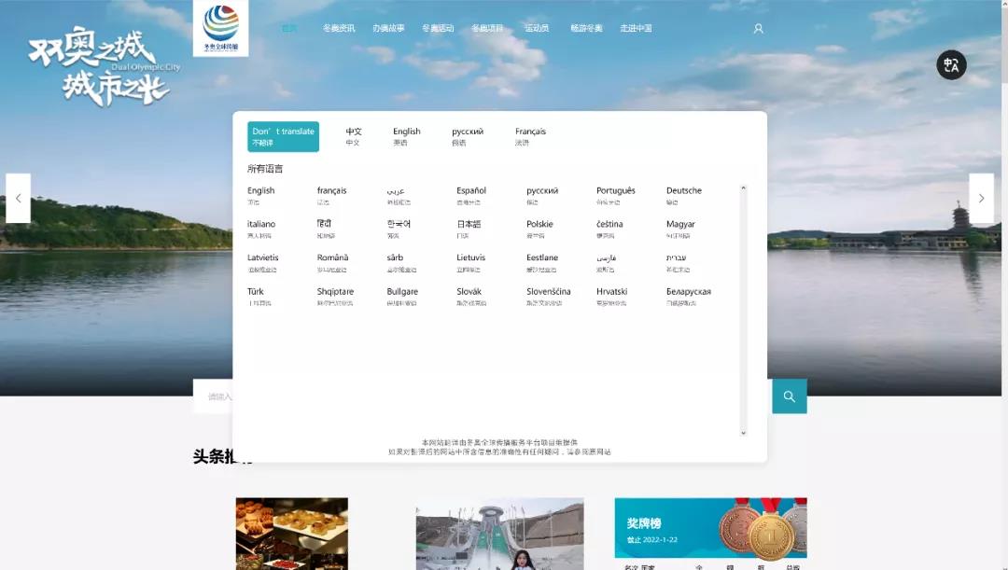The height and width of the screenshot is (570, 1008).
Task: Navigate to 走进中国 menu
Action: [636, 29]
